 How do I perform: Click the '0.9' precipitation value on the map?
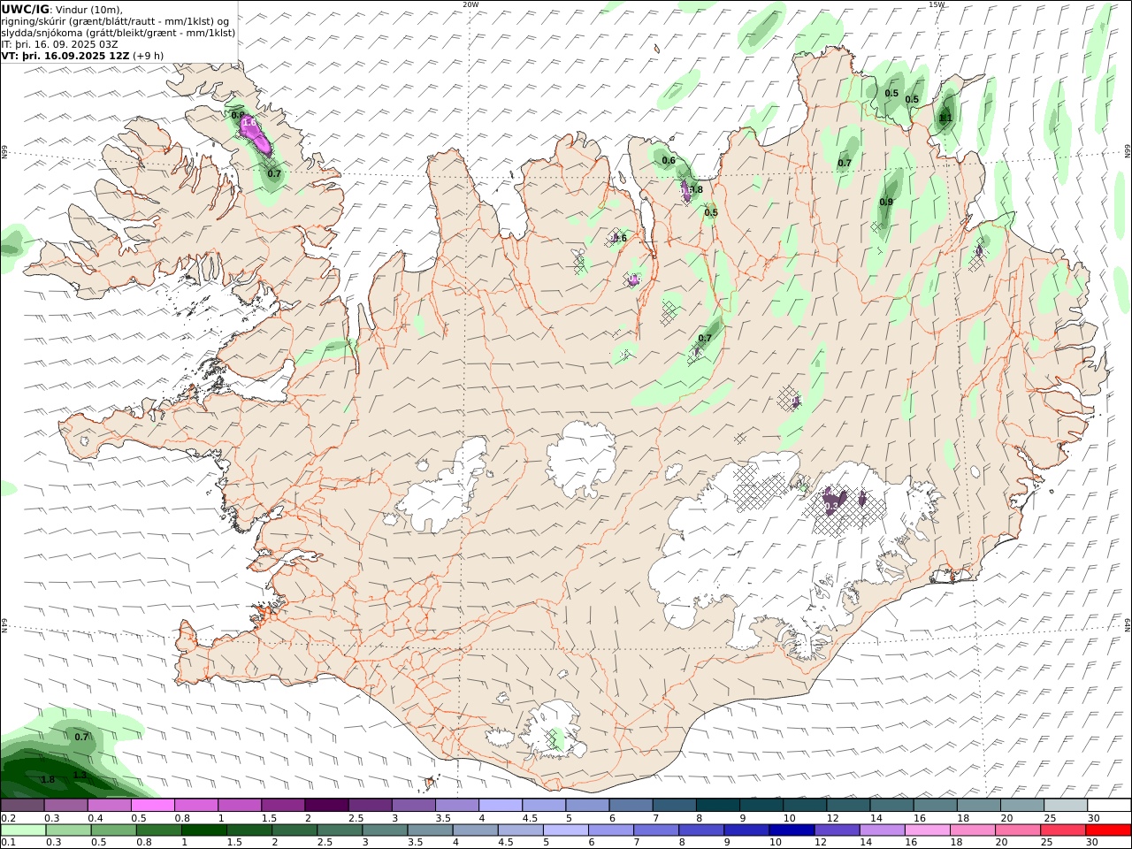tap(886, 203)
